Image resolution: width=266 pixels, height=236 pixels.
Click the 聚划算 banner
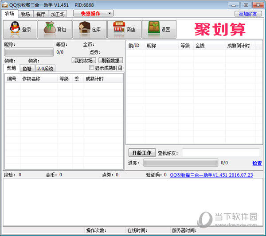[220, 30]
